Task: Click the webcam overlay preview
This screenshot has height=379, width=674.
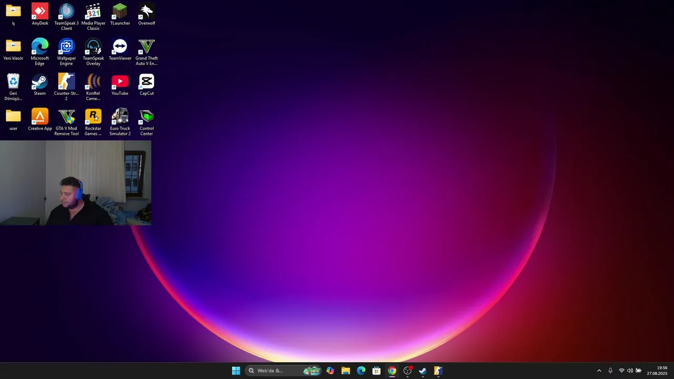Action: click(x=75, y=183)
